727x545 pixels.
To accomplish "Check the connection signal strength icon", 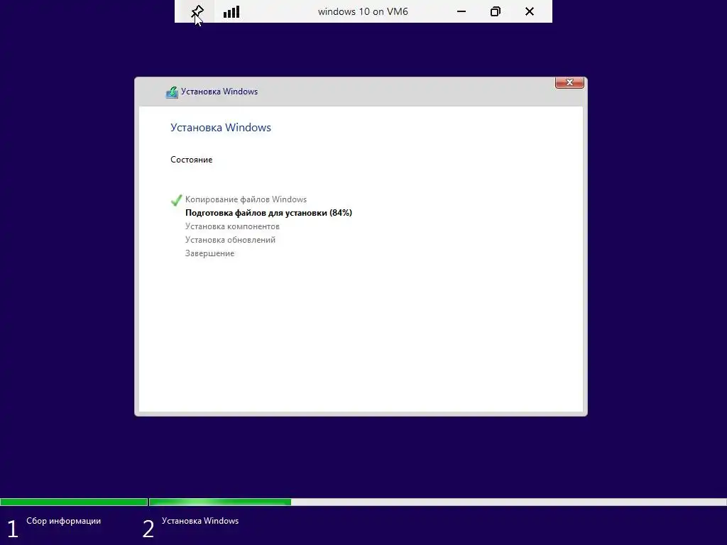I will pos(231,11).
